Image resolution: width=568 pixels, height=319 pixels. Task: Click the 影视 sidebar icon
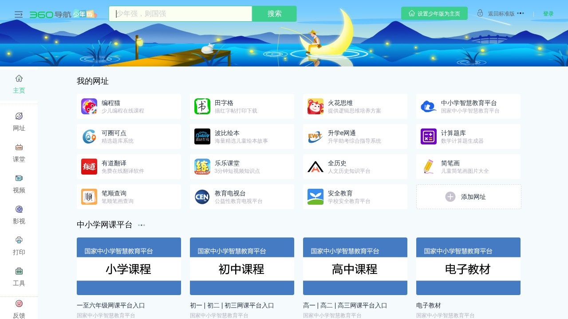tap(19, 209)
